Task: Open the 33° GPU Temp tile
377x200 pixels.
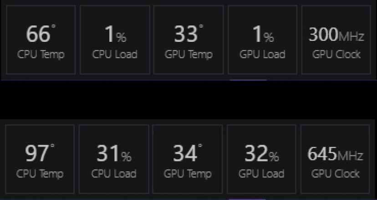Action: (188, 40)
